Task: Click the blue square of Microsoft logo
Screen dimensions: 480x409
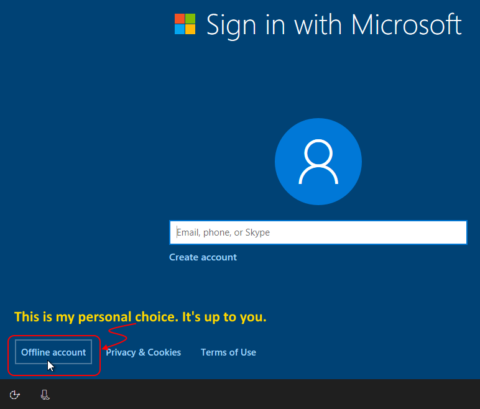Action: 180,29
